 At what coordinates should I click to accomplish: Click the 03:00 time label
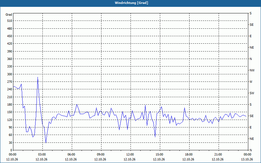(42, 154)
